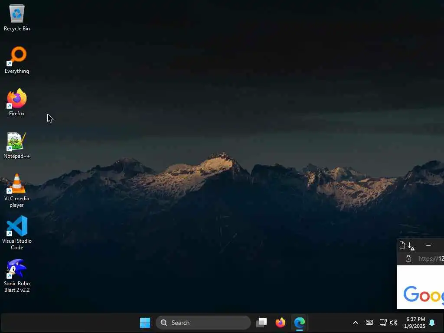Open the Windows Start menu
Viewport: 444px width, 333px height.
point(145,323)
